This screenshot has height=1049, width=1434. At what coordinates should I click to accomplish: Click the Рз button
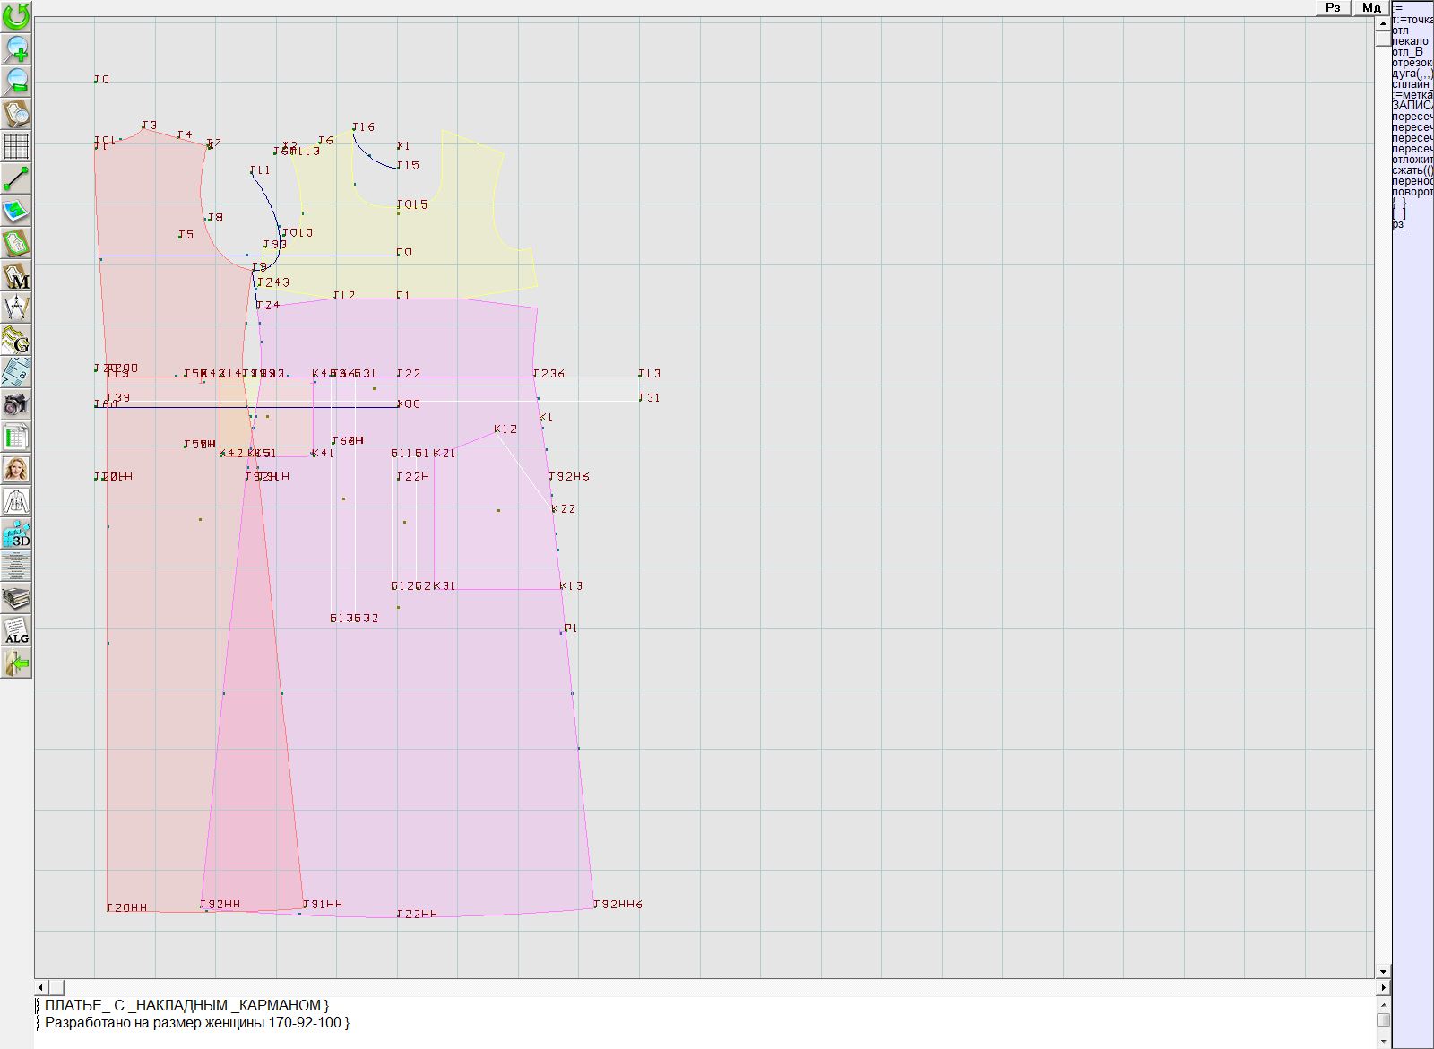point(1333,7)
